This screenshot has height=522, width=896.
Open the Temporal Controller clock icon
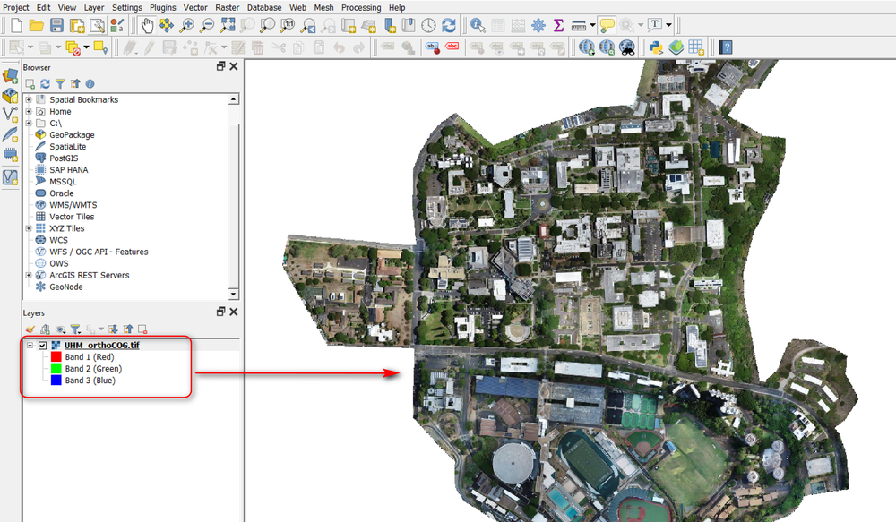(428, 26)
